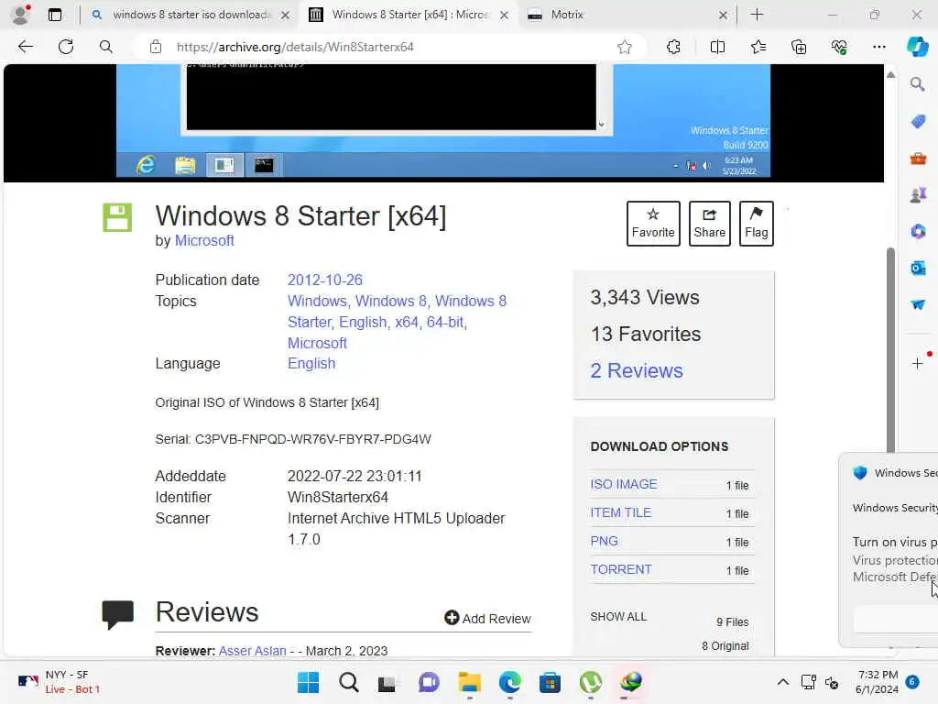Click the Share button

[x=710, y=224]
